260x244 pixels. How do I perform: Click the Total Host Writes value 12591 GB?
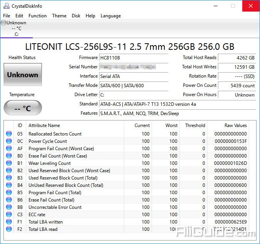coord(237,67)
